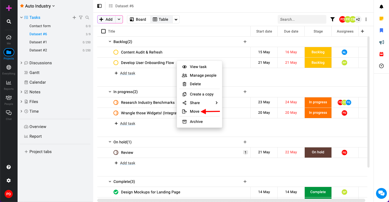This screenshot has height=202, width=389.
Task: Expand the Files section
Action: [x=21, y=102]
